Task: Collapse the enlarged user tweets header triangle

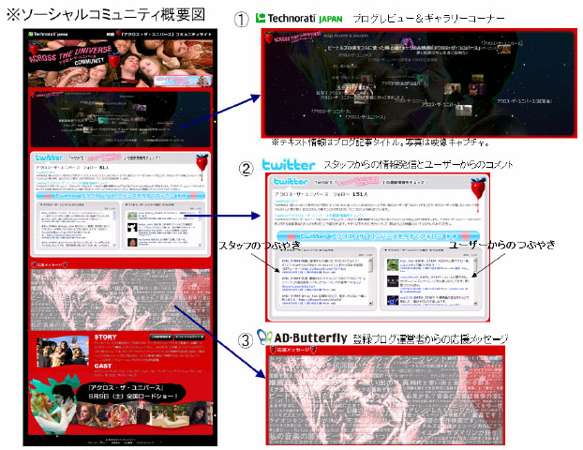Action: coord(386,250)
